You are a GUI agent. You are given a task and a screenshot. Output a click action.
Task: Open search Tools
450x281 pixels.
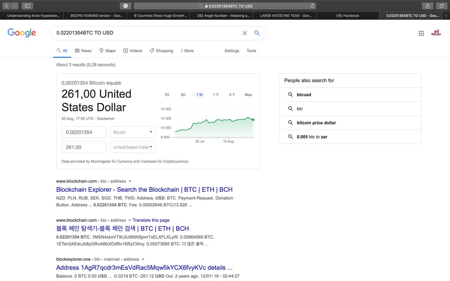(251, 51)
